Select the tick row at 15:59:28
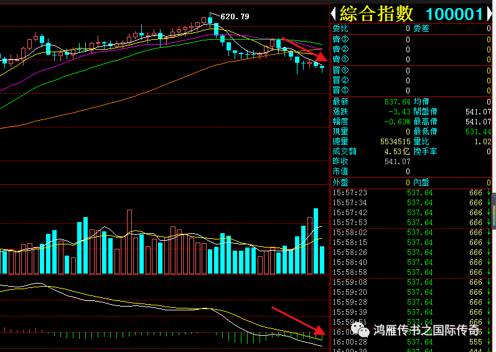 [411, 302]
